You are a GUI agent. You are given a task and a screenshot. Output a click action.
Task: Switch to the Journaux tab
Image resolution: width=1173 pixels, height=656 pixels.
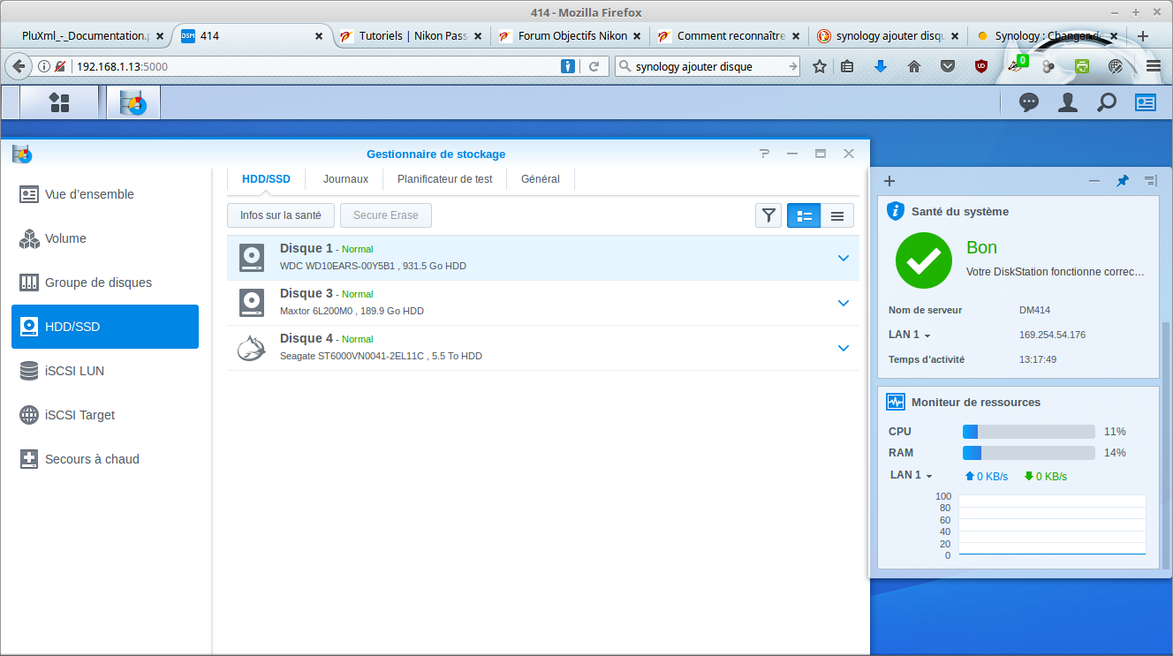[345, 179]
